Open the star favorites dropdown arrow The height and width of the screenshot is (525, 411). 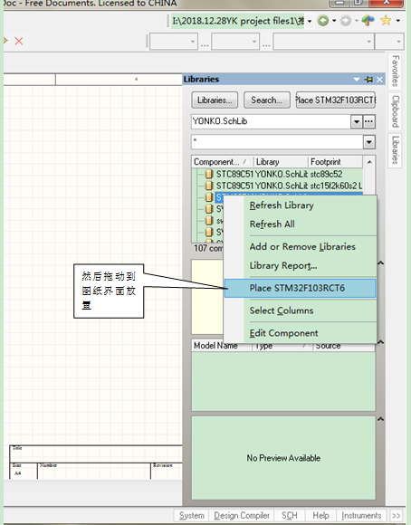click(397, 21)
